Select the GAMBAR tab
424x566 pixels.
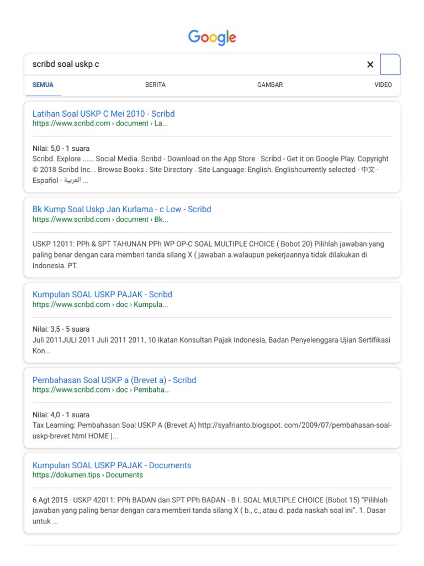[x=270, y=85]
